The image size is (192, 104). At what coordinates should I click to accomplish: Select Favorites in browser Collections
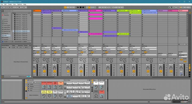tap(6, 15)
